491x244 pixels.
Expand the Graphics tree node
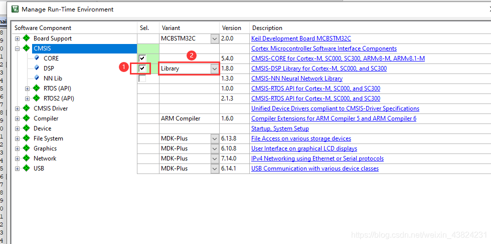[17, 148]
